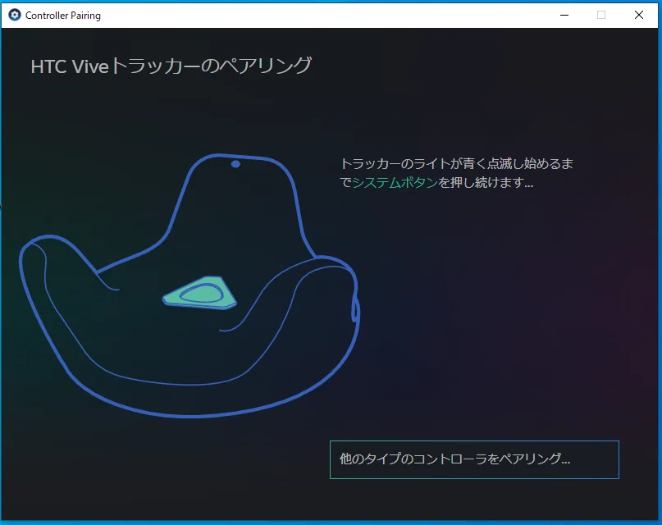Click the green システムボタン highlighted text
Viewport: 662px width, 525px height.
click(x=395, y=182)
